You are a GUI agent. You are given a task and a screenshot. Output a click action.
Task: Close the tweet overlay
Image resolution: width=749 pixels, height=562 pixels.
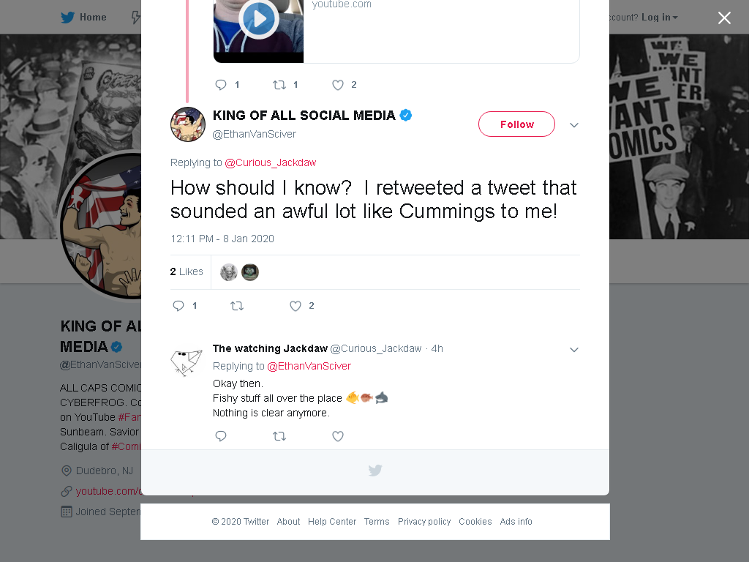(724, 18)
